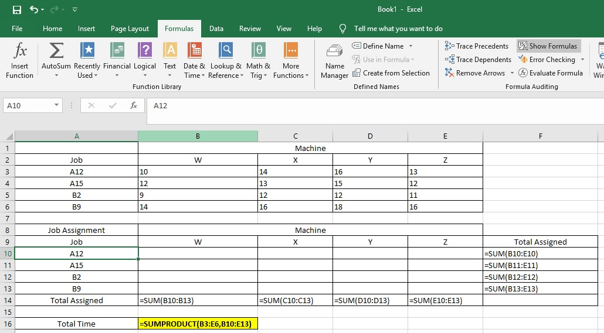Click Trace Precedents
604x333 pixels.
(477, 46)
